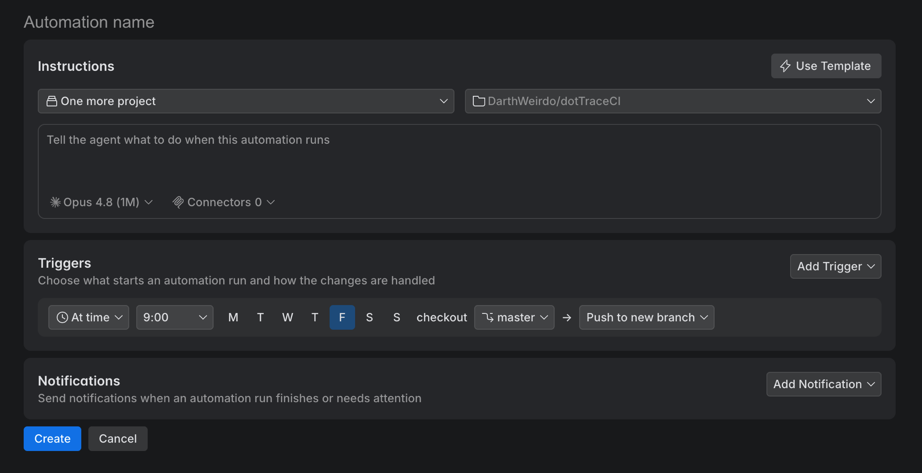This screenshot has height=473, width=922.
Task: Click the lightning bolt icon on Use Template
Action: pyautogui.click(x=786, y=66)
